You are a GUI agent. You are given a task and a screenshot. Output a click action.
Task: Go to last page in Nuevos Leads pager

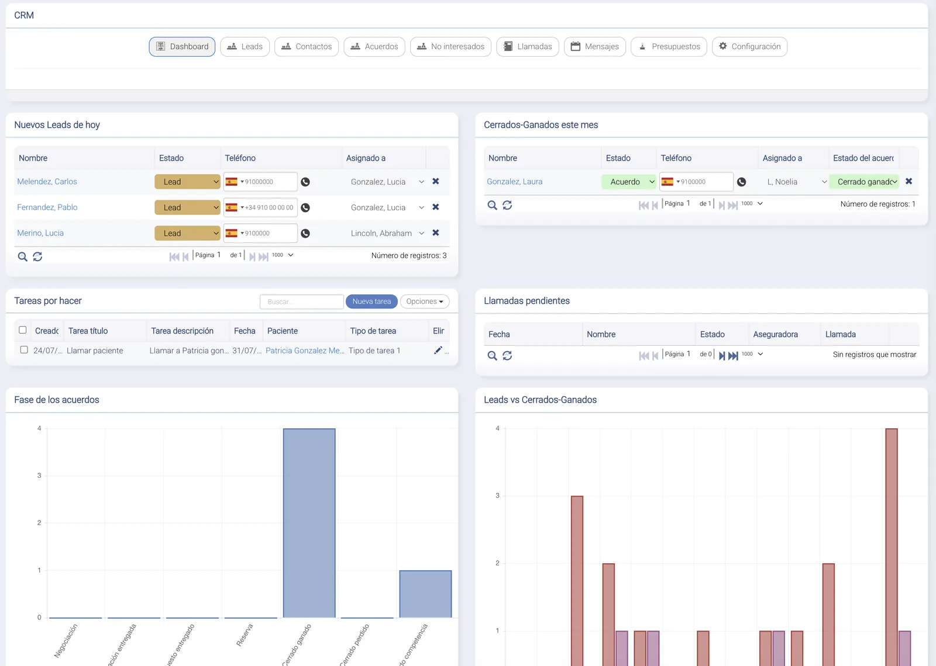click(x=263, y=256)
